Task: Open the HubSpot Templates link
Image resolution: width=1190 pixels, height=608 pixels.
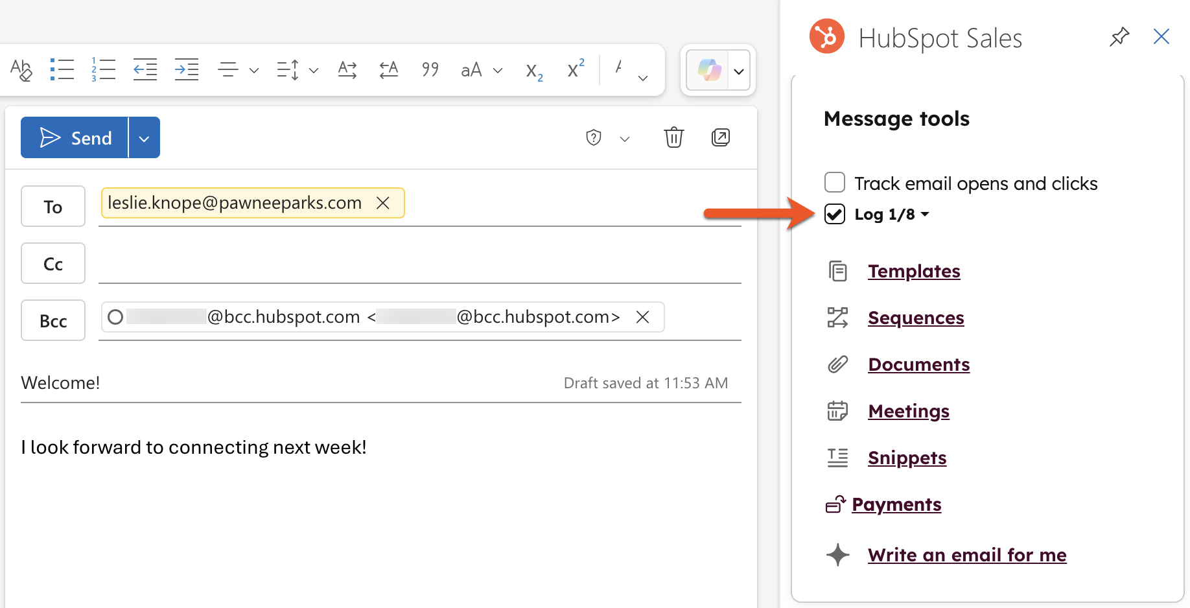Action: pyautogui.click(x=913, y=271)
